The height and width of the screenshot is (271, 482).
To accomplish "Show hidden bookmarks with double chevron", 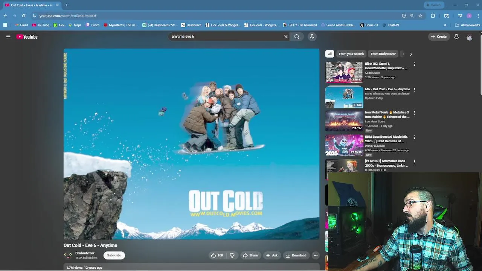I will pyautogui.click(x=445, y=25).
